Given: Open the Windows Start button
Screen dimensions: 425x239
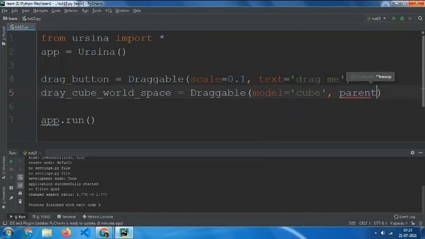Looking at the screenshot, I should click(8, 233).
